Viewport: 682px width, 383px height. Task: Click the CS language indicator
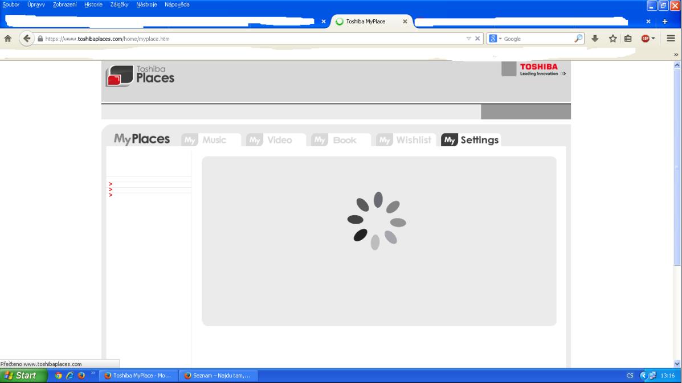tap(630, 376)
